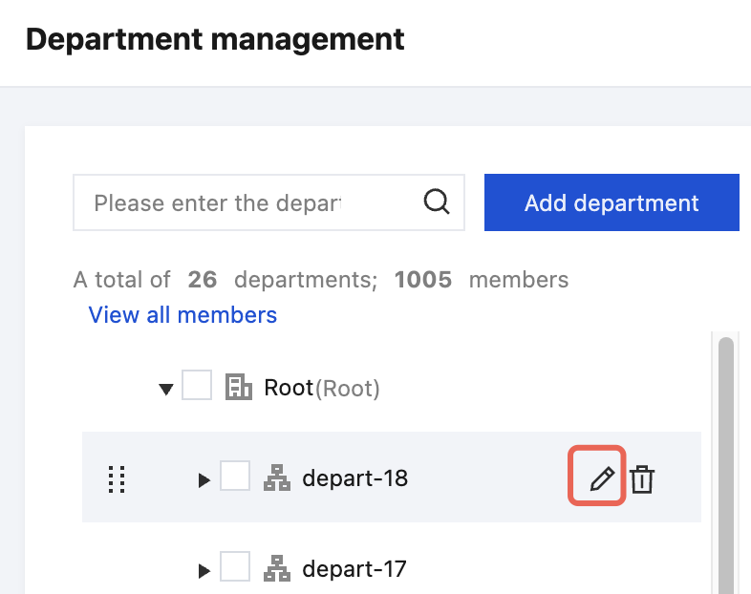This screenshot has height=594, width=751.
Task: Expand the depart-17 node
Action: (204, 570)
